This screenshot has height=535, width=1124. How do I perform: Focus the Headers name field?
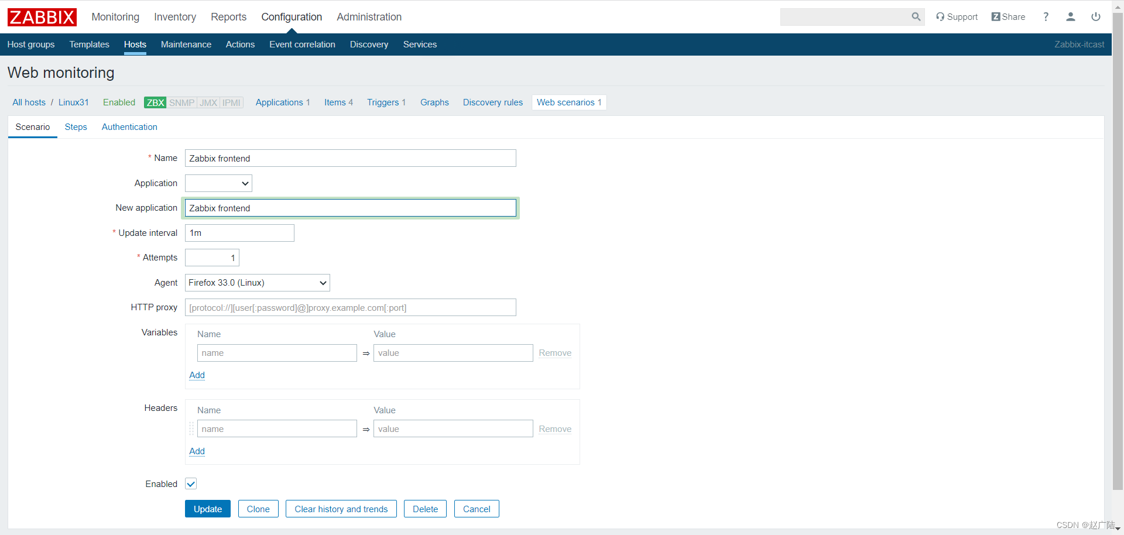[x=277, y=428]
